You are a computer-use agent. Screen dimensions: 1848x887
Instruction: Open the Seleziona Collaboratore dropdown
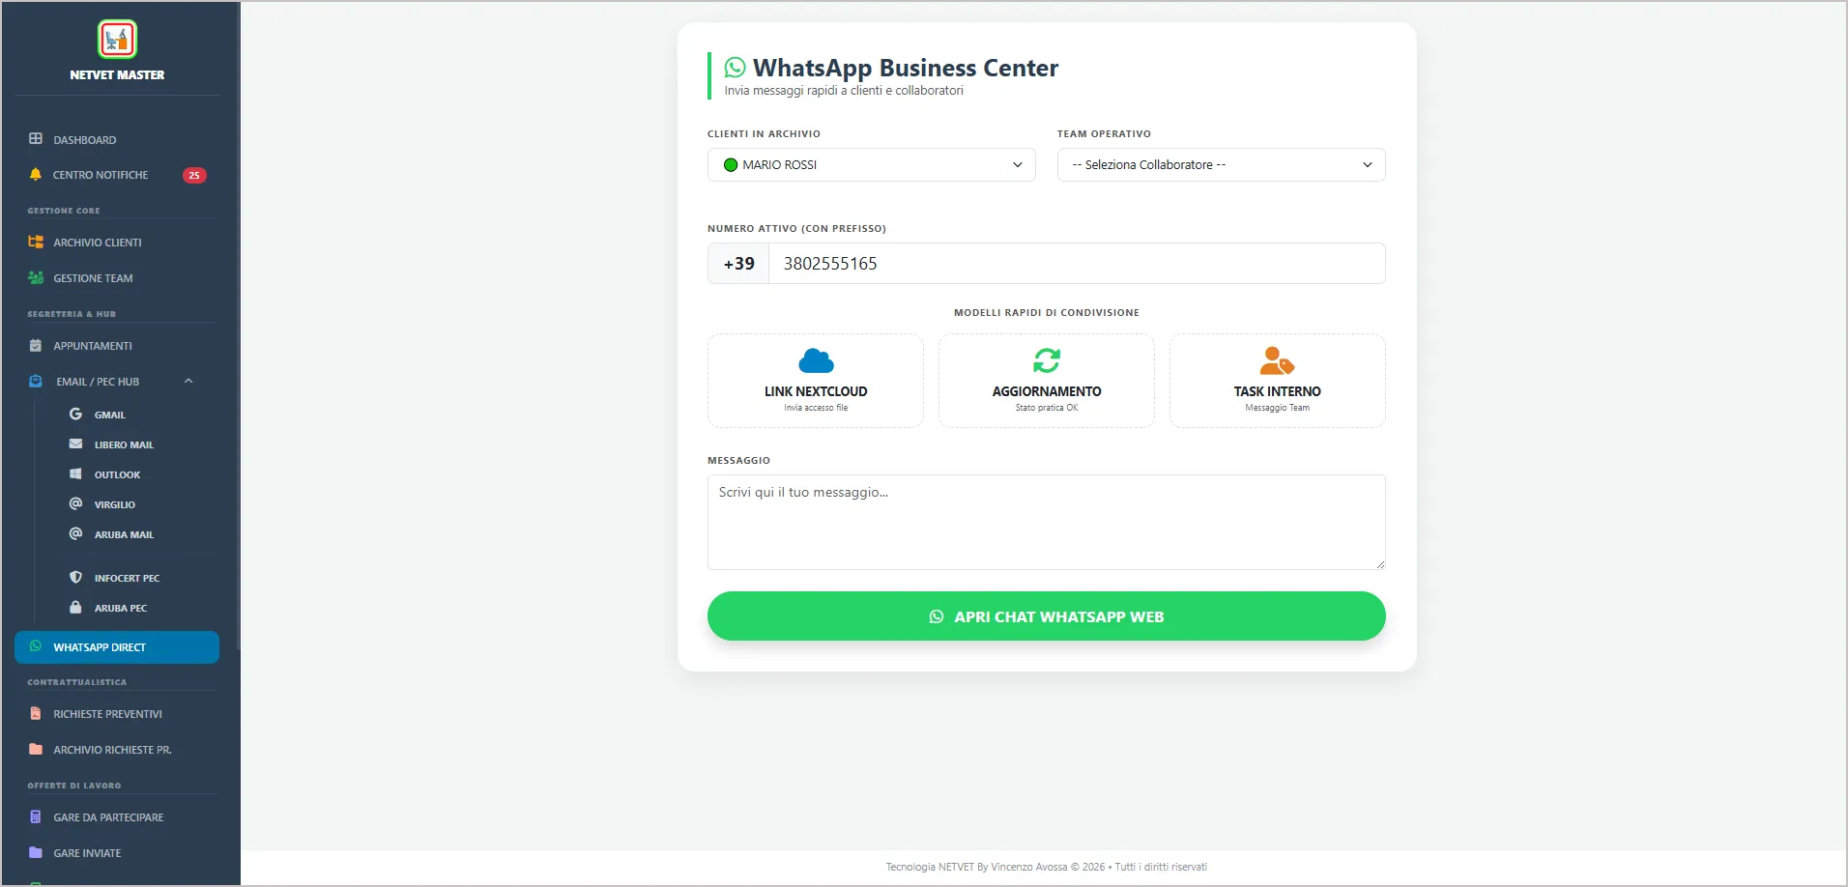pos(1222,164)
